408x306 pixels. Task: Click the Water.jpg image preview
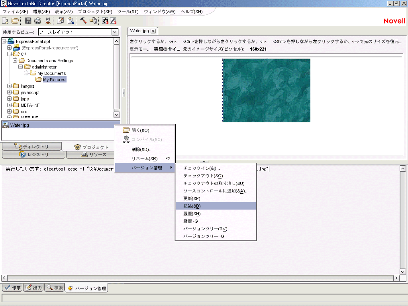266,90
